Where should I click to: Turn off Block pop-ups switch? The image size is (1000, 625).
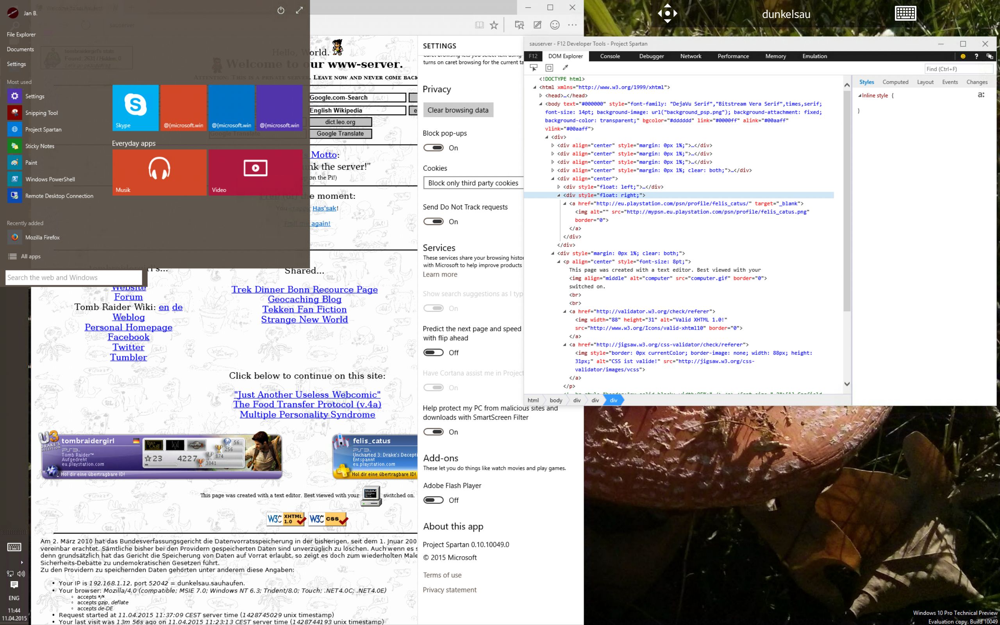pos(434,148)
